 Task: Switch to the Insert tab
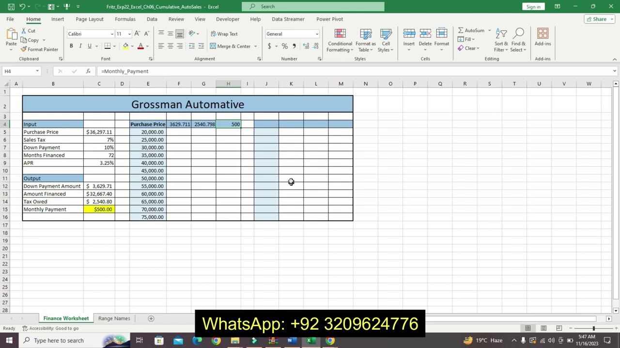click(58, 19)
